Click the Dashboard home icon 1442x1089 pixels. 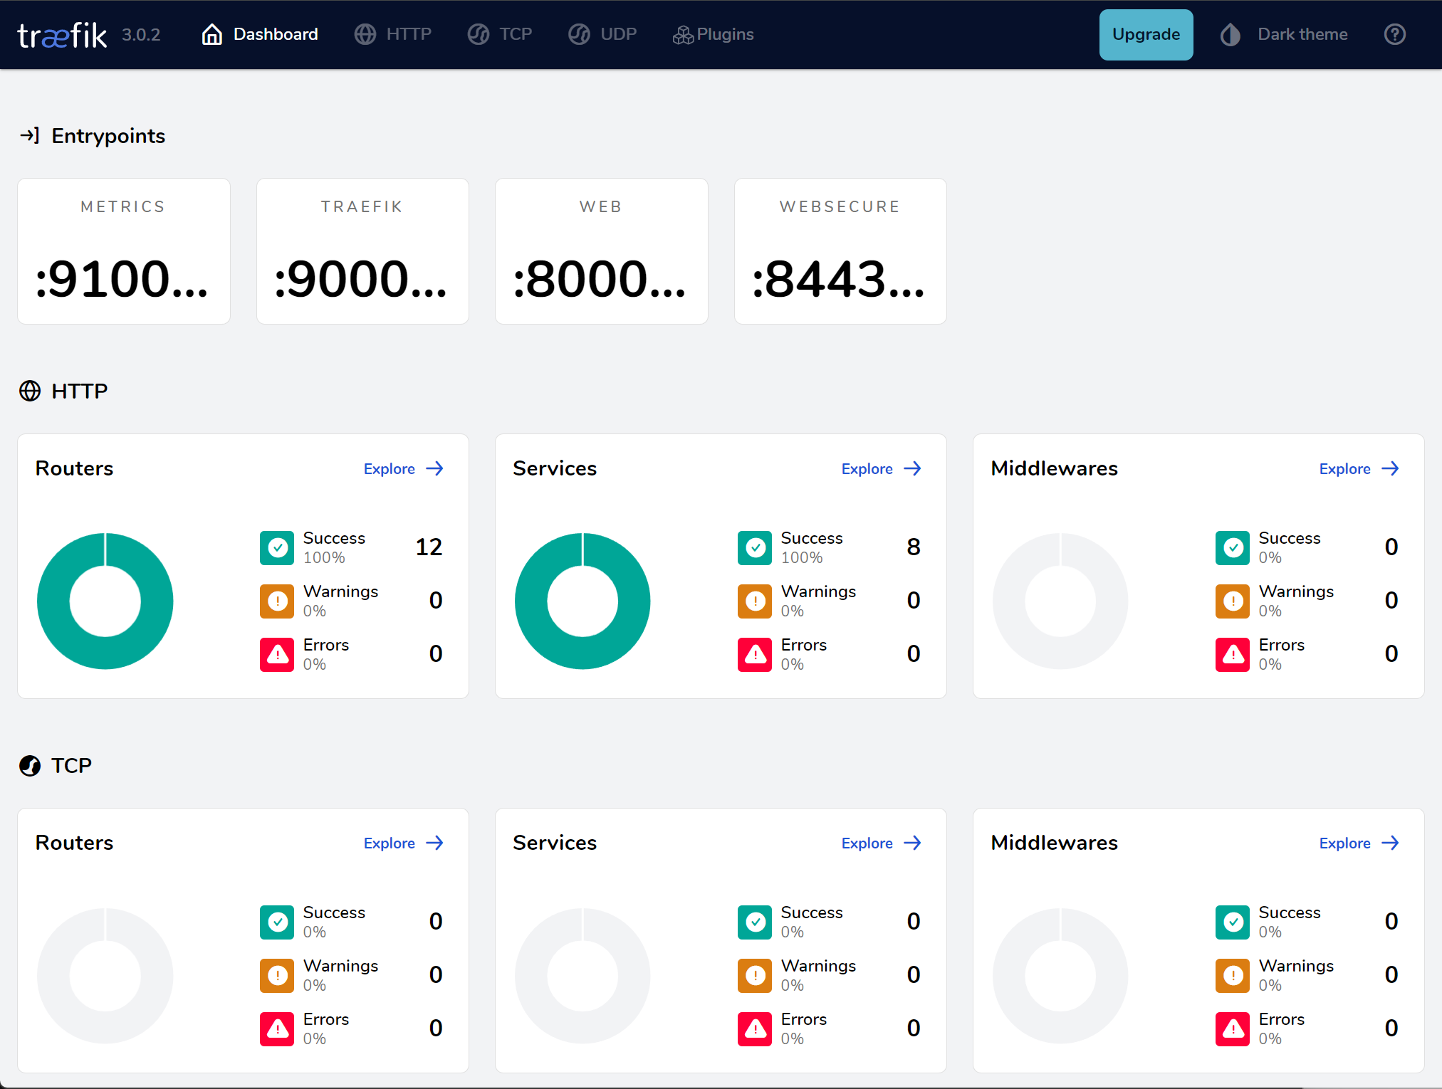pos(212,34)
